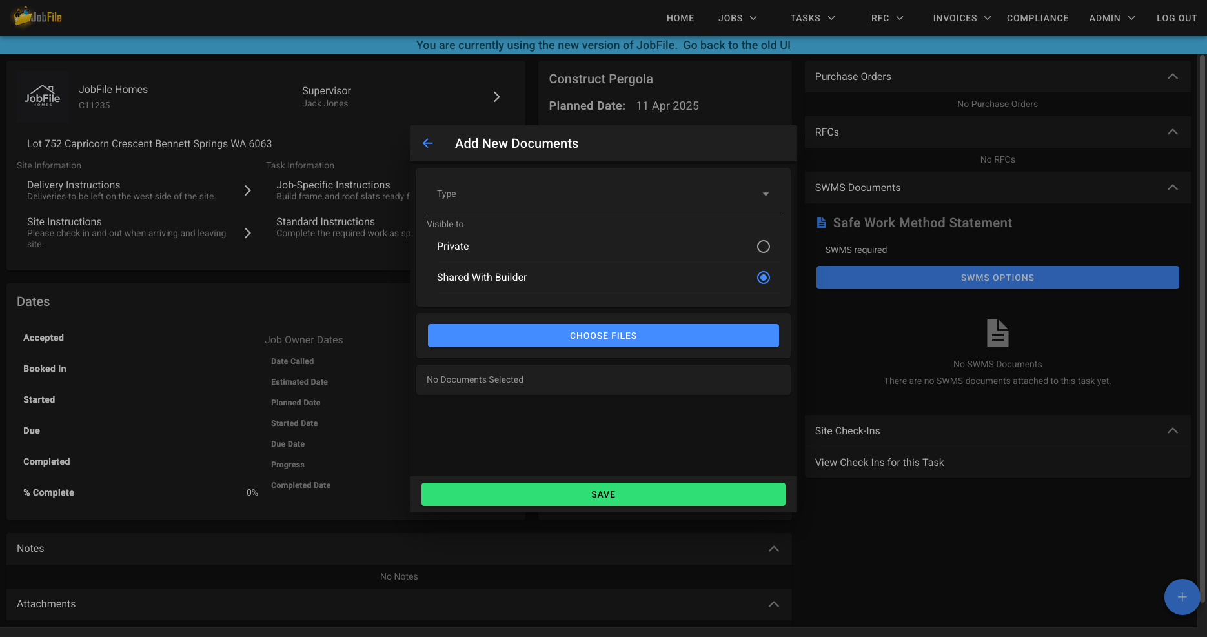Open Site Instructions arrow
This screenshot has height=637, width=1207.
(247, 233)
